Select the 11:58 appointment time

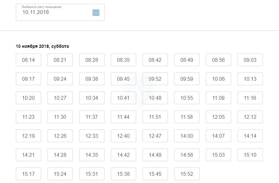point(187,117)
